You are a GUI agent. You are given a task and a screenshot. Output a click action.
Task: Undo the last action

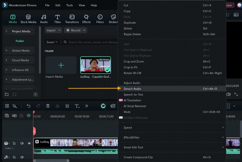point(28,106)
